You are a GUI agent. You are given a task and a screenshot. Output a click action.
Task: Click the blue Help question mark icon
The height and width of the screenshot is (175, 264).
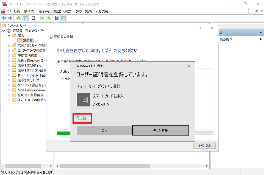(56, 18)
